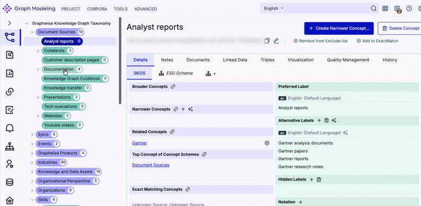Expand the Collaterals node

[38, 51]
